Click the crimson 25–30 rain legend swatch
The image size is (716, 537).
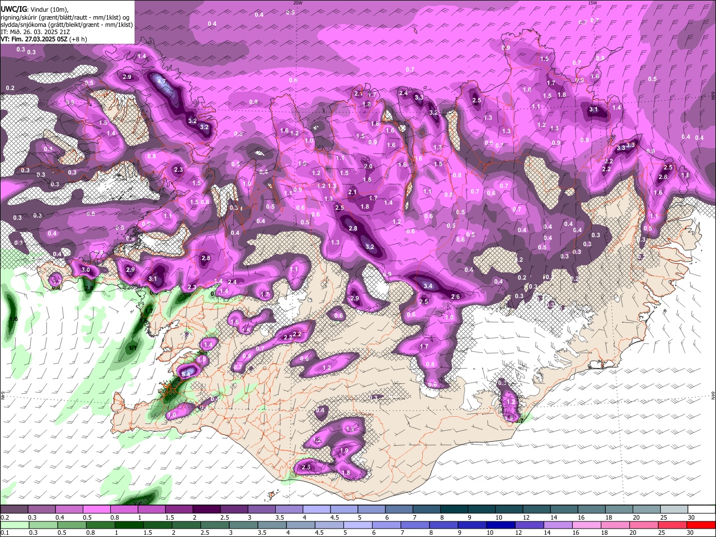673,525
